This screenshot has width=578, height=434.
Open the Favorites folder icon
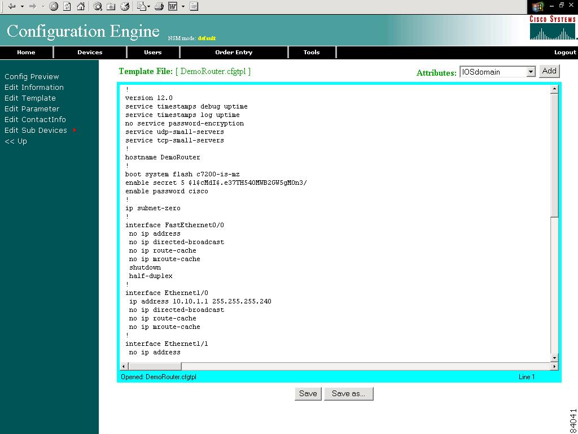pyautogui.click(x=111, y=6)
